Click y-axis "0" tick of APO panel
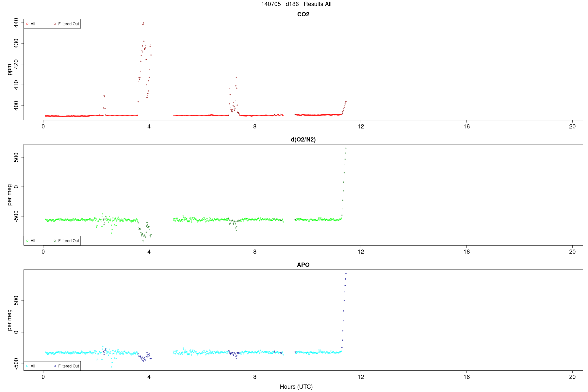Screen dimensions: 588x392 (16, 332)
